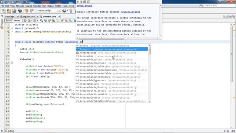Follow the ActionListener link in javadoc
The height and width of the screenshot is (133, 236).
[x=130, y=12]
